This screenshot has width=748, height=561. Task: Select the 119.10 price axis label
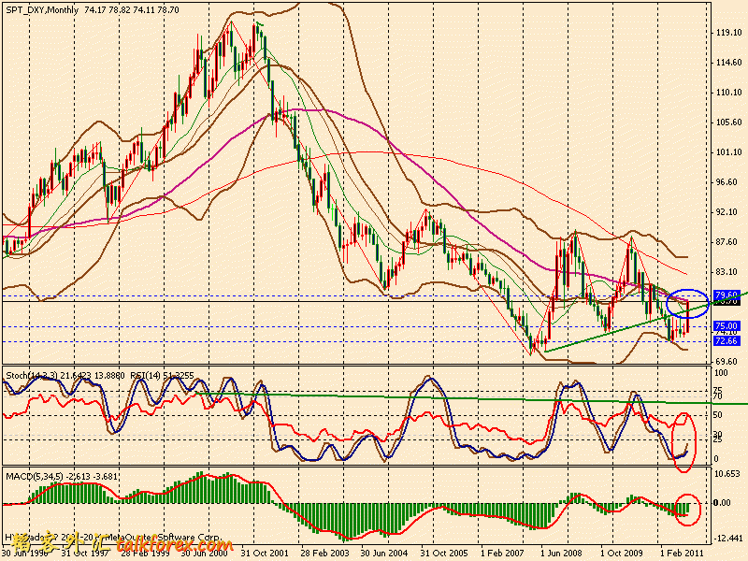coord(728,33)
